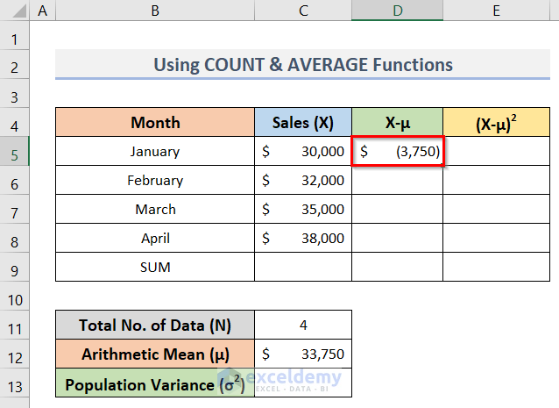Click row 12 header
Image resolution: width=559 pixels, height=408 pixels.
15,354
